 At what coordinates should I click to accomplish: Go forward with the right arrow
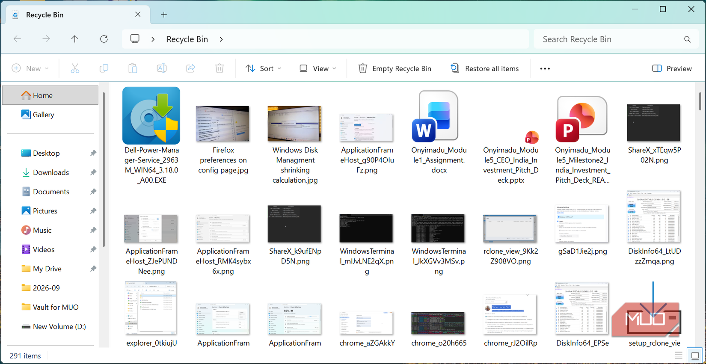tap(46, 39)
